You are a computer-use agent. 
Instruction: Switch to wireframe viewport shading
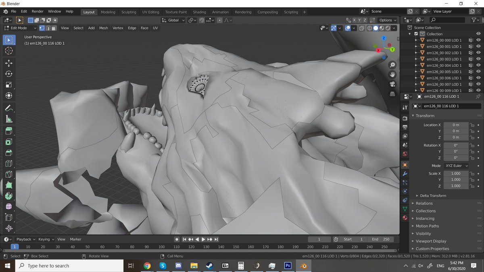tap(369, 28)
